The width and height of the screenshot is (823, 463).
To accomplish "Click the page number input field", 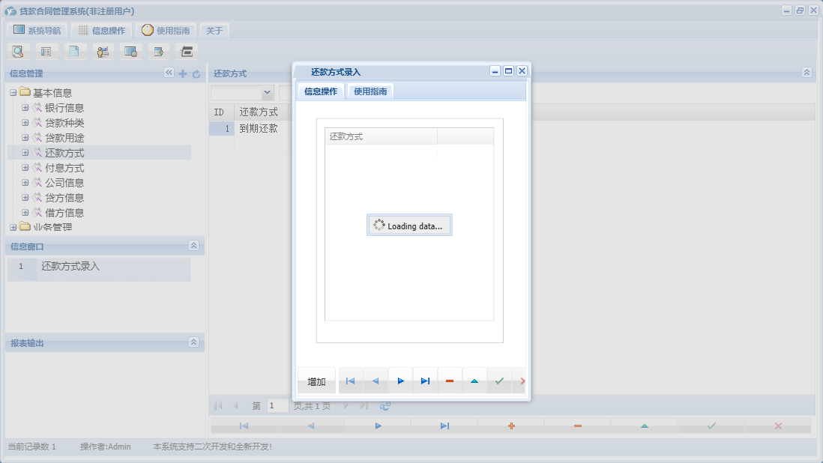I will tap(277, 405).
